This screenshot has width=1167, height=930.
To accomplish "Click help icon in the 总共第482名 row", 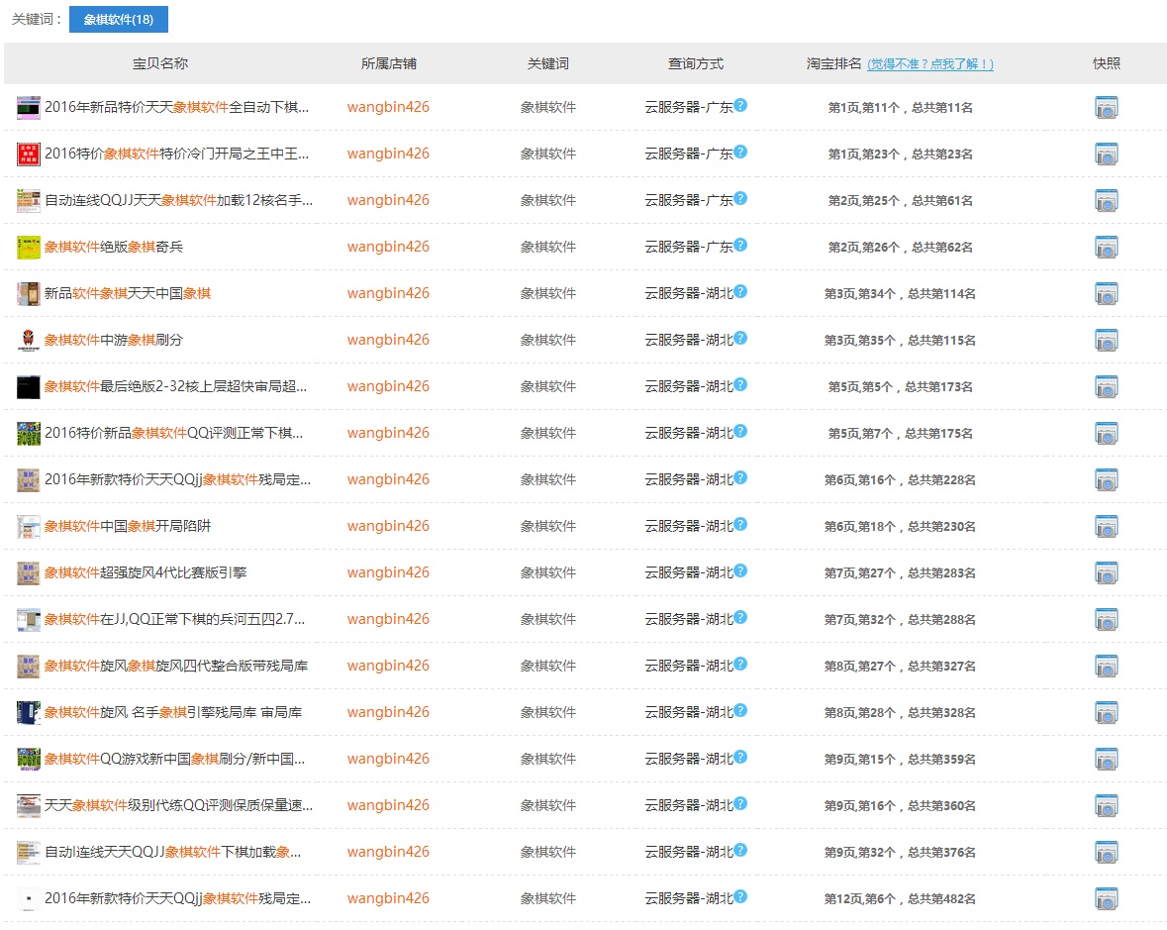I will click(740, 895).
